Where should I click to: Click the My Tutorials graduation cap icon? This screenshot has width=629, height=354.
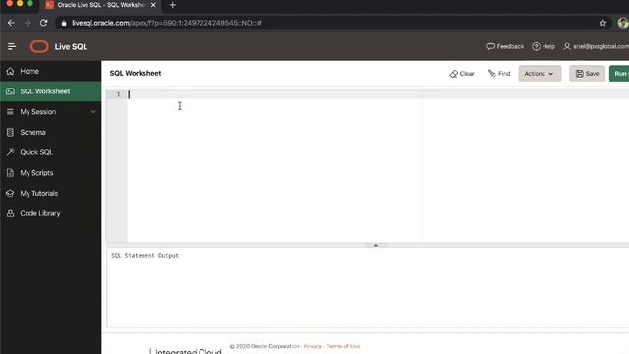(x=10, y=194)
